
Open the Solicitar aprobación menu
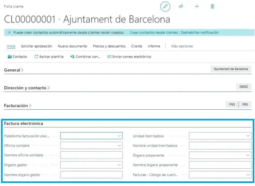[37, 46]
